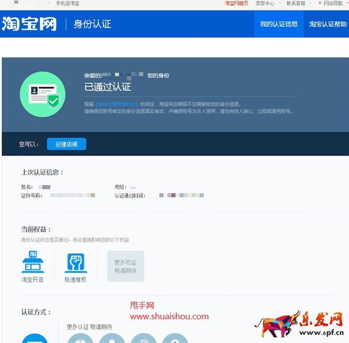The height and width of the screenshot is (343, 349).
Task: Click the fingerprint grey verification icon
Action: [143, 338]
